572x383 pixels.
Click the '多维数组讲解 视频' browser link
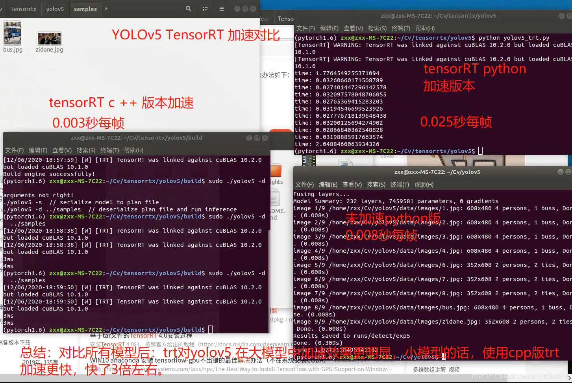click(x=436, y=370)
